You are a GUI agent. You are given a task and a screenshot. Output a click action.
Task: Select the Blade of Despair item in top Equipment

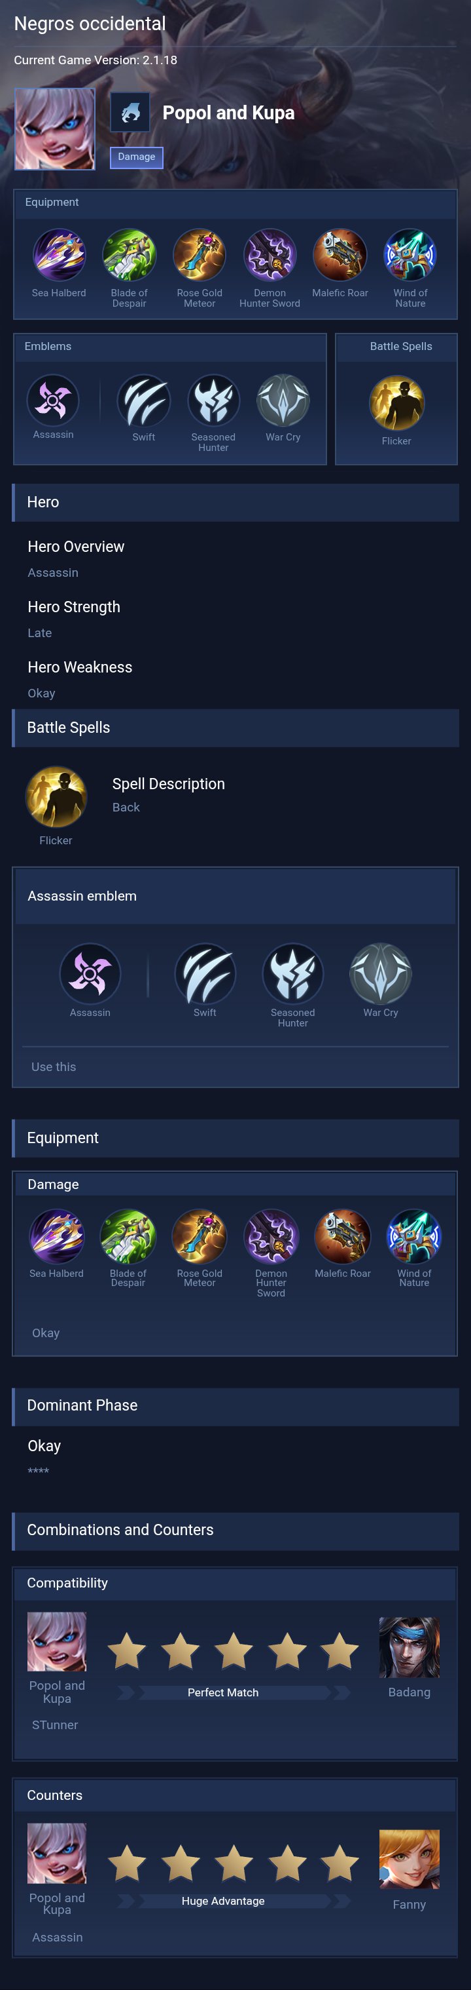[129, 255]
